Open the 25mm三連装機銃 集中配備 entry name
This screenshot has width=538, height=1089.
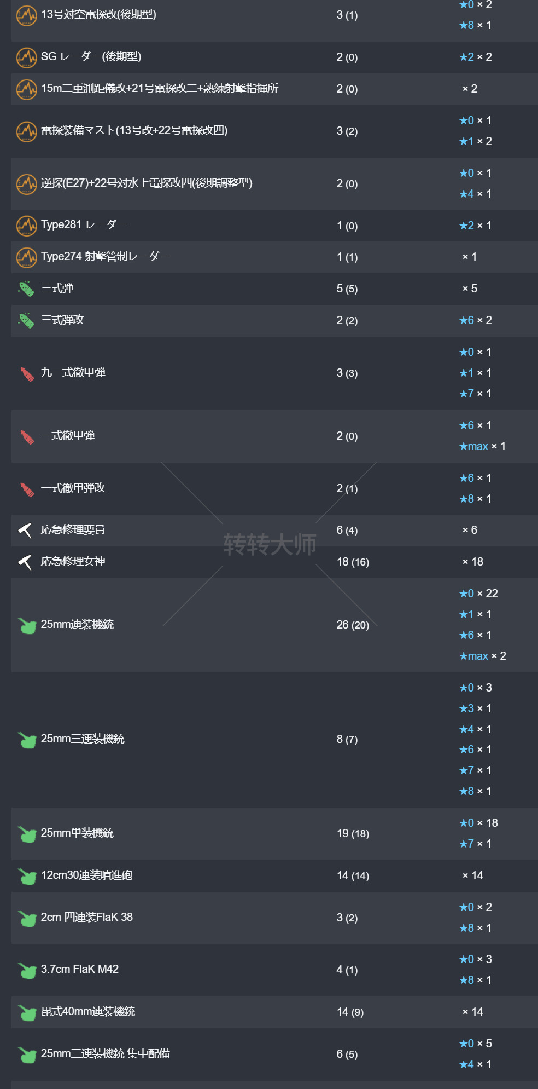pyautogui.click(x=106, y=1054)
